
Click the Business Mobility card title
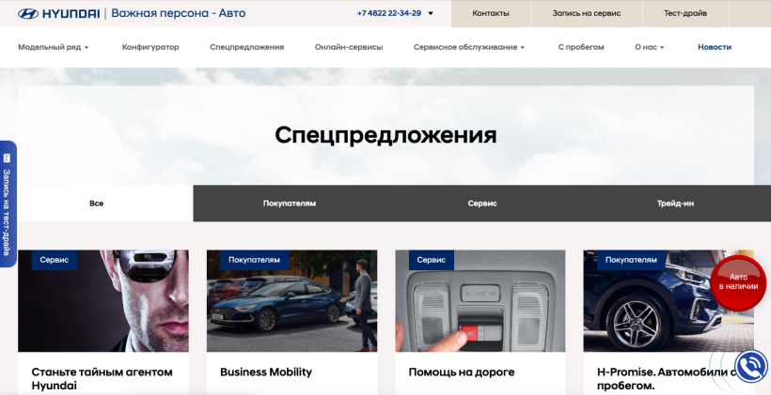click(266, 372)
